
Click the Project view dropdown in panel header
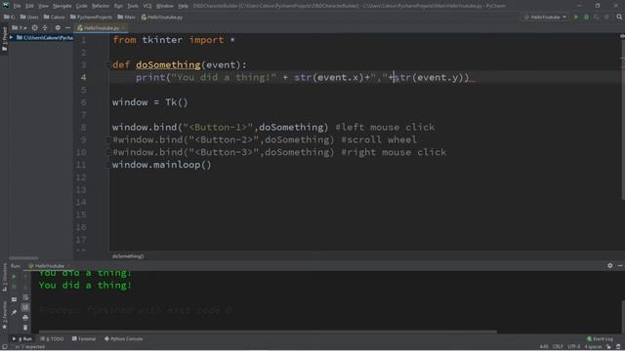(20, 28)
